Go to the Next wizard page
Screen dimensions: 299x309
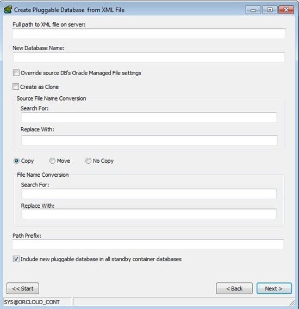pyautogui.click(x=274, y=288)
